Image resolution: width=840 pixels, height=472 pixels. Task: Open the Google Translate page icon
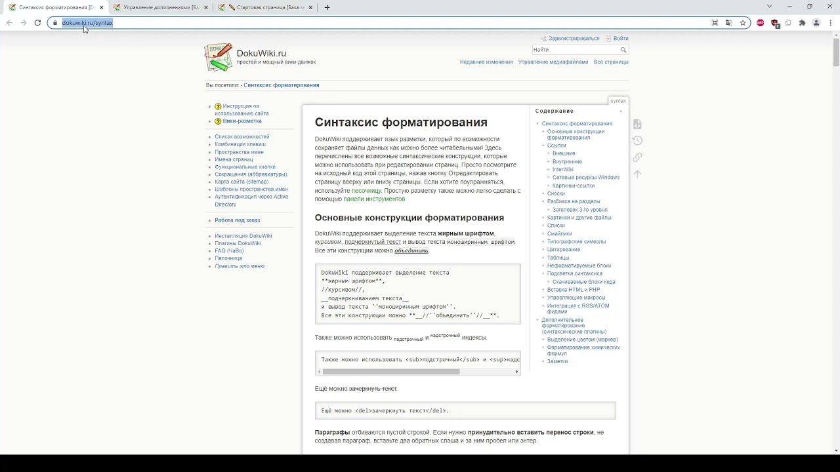coord(728,22)
